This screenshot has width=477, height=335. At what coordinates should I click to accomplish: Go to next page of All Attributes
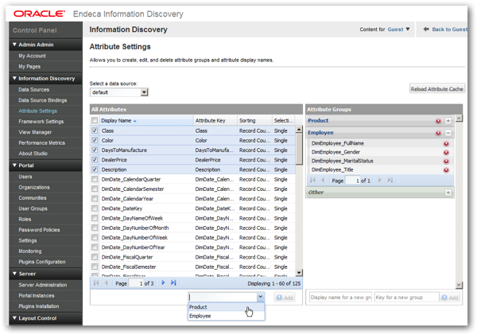click(x=163, y=282)
